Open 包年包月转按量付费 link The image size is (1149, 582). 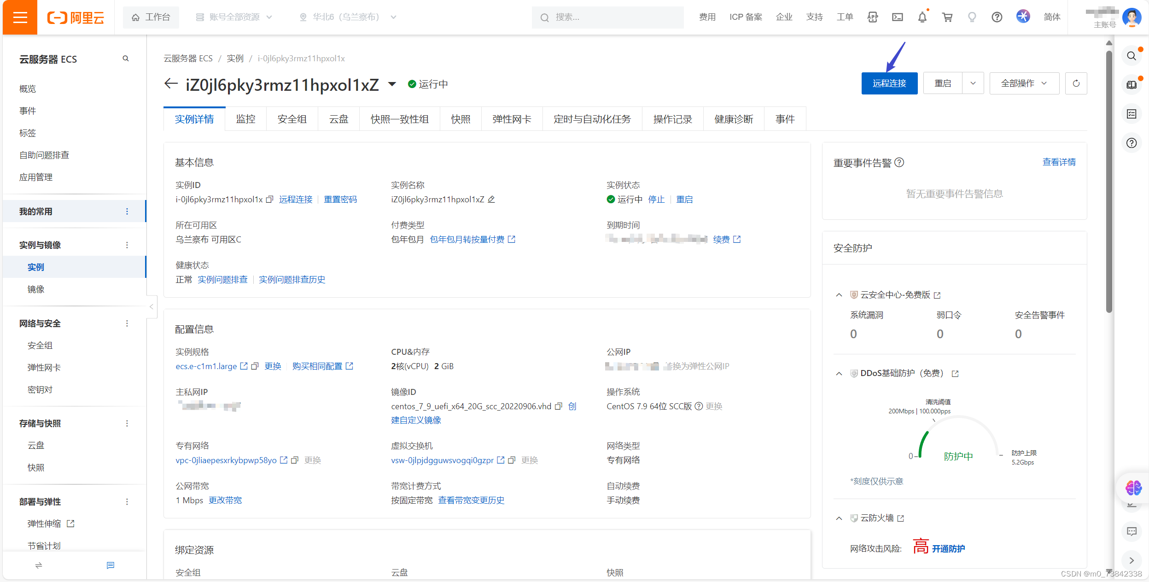[472, 240]
